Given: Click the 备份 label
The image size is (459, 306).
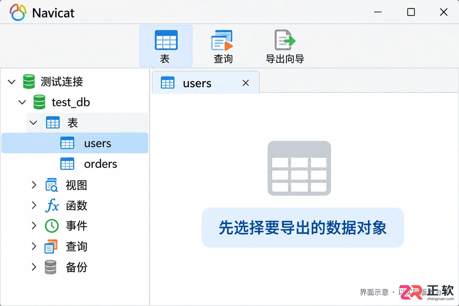Looking at the screenshot, I should (76, 267).
